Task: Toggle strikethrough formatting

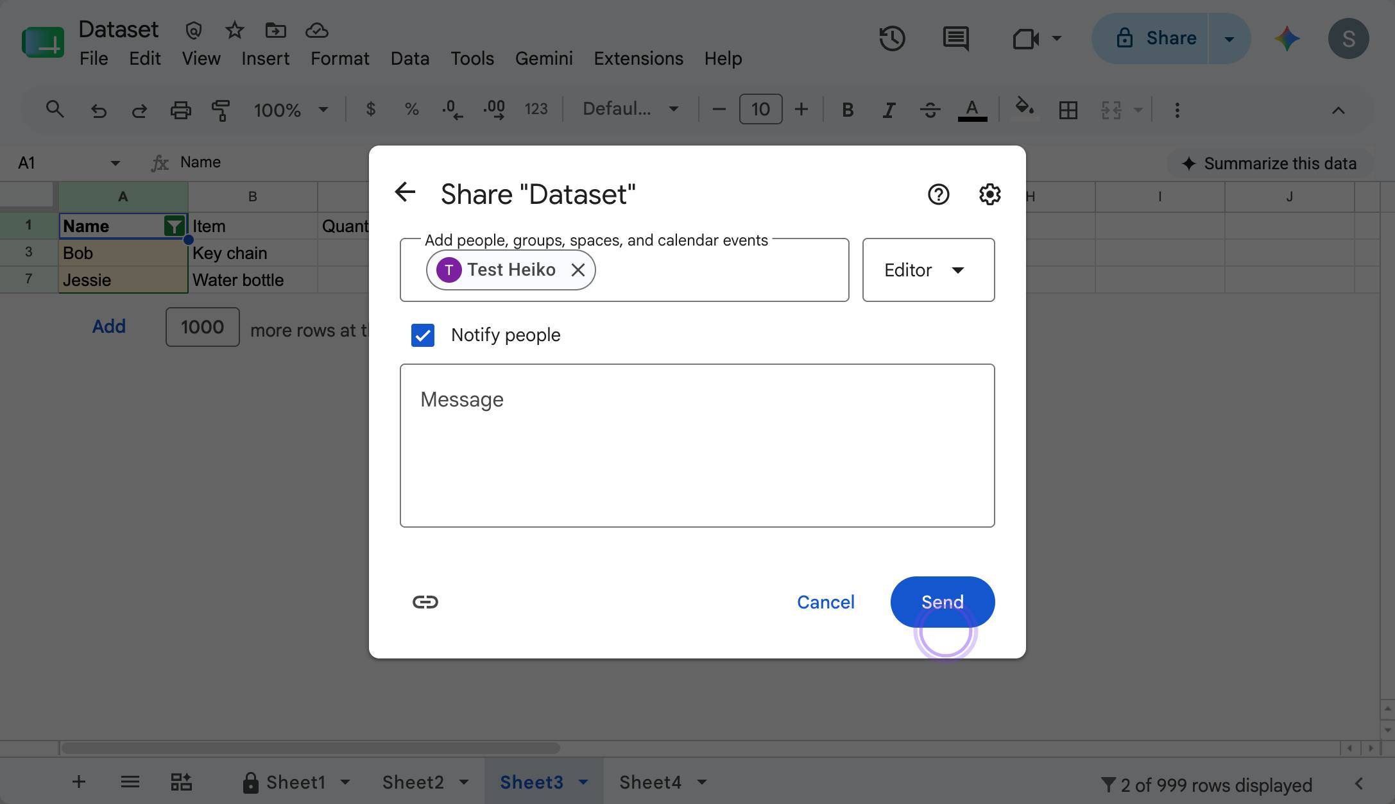Action: (930, 110)
